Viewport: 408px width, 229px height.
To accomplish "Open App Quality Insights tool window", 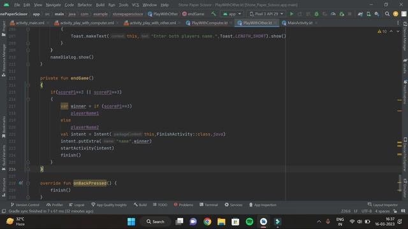I will [x=109, y=205].
